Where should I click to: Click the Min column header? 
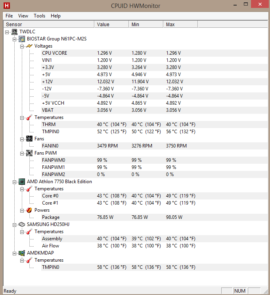click(146, 25)
